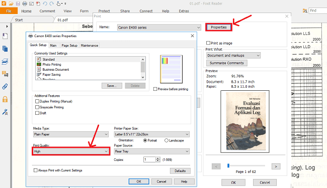Select Landscape orientation radio button

click(x=167, y=140)
